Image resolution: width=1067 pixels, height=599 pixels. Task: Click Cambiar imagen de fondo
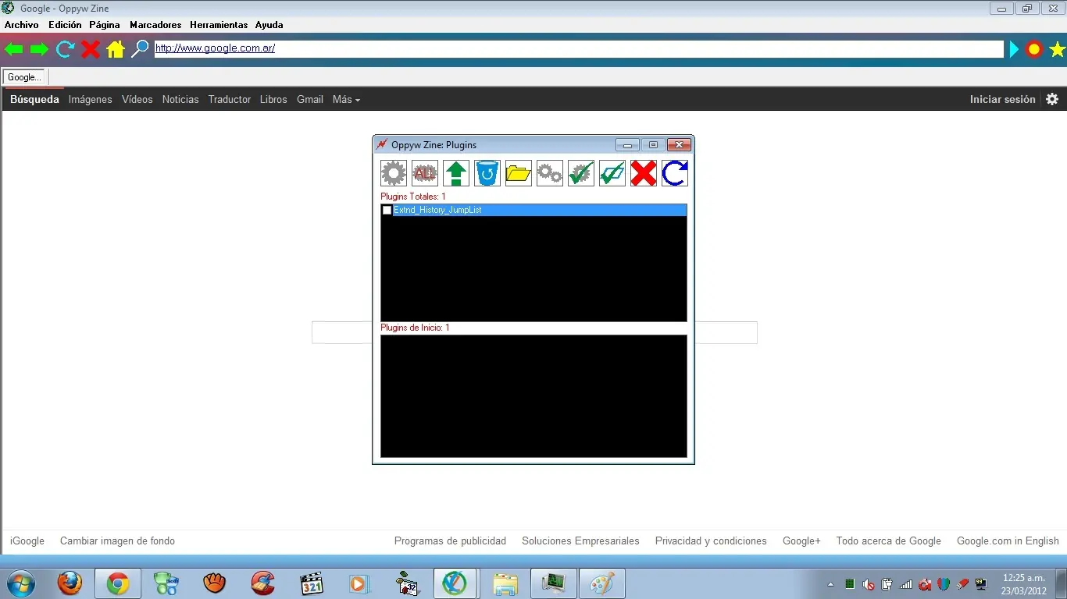[117, 541]
